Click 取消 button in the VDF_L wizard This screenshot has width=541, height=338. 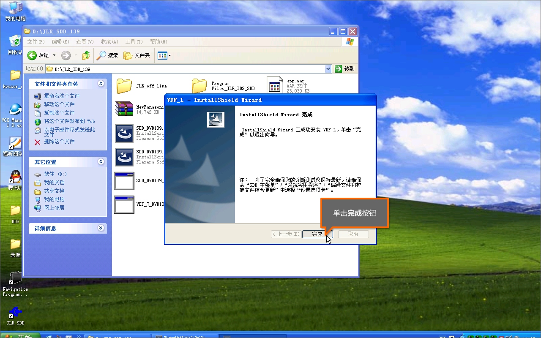click(353, 234)
